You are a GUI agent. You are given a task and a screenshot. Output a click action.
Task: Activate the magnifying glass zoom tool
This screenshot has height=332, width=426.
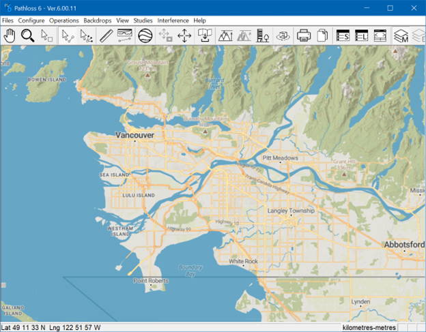(x=28, y=35)
